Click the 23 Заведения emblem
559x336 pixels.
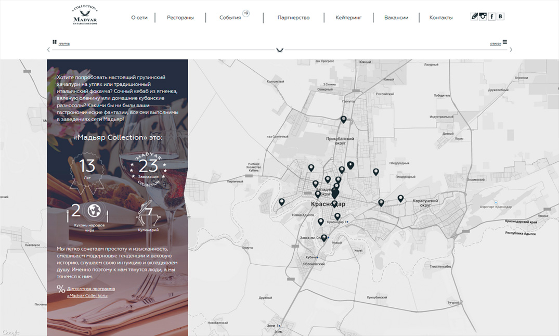pyautogui.click(x=148, y=169)
